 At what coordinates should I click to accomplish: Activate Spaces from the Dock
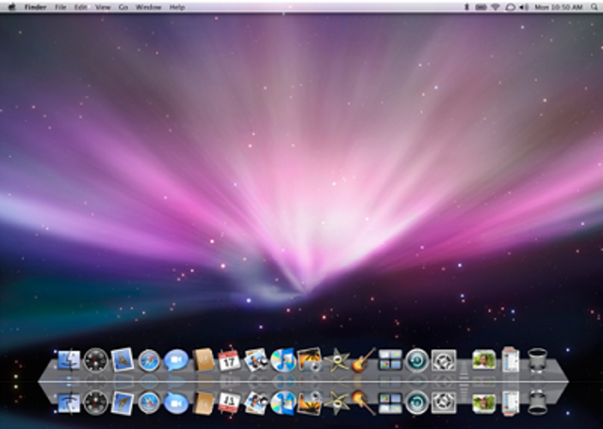pos(390,360)
